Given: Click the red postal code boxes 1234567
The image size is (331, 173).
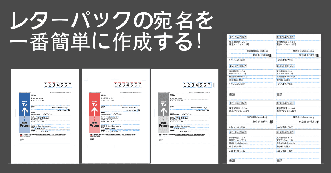Looking at the screenshot, I should [x=128, y=85].
